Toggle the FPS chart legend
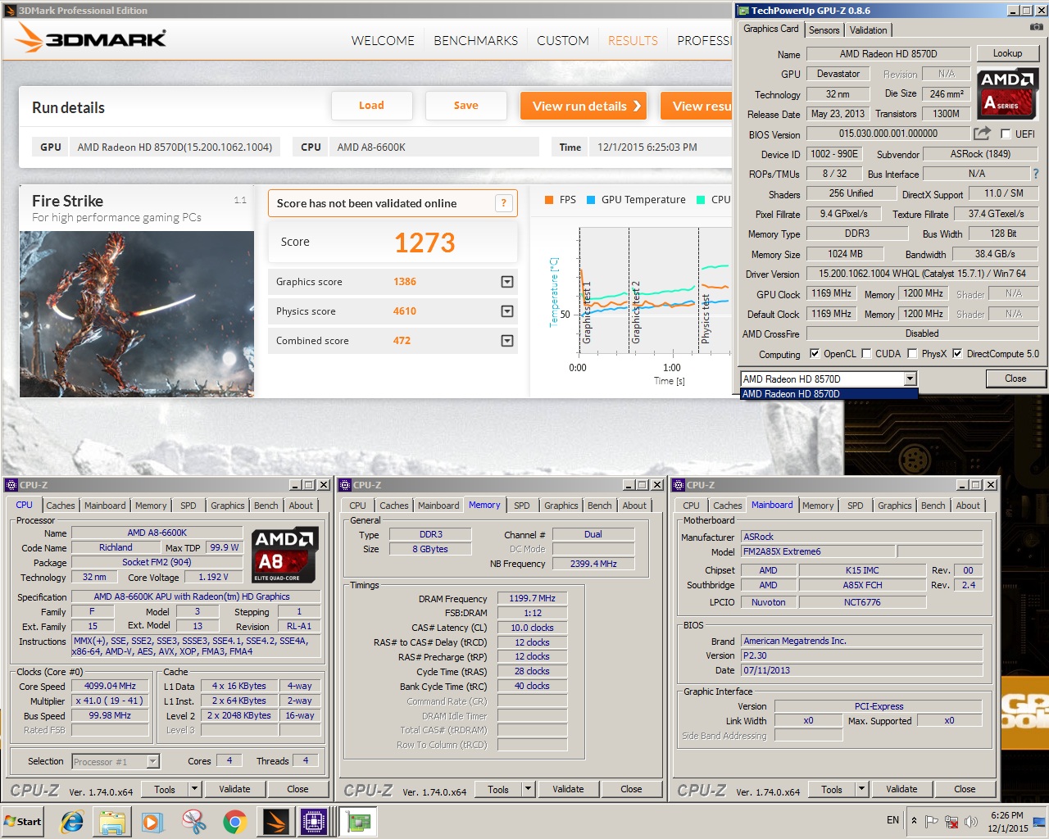 [x=560, y=200]
